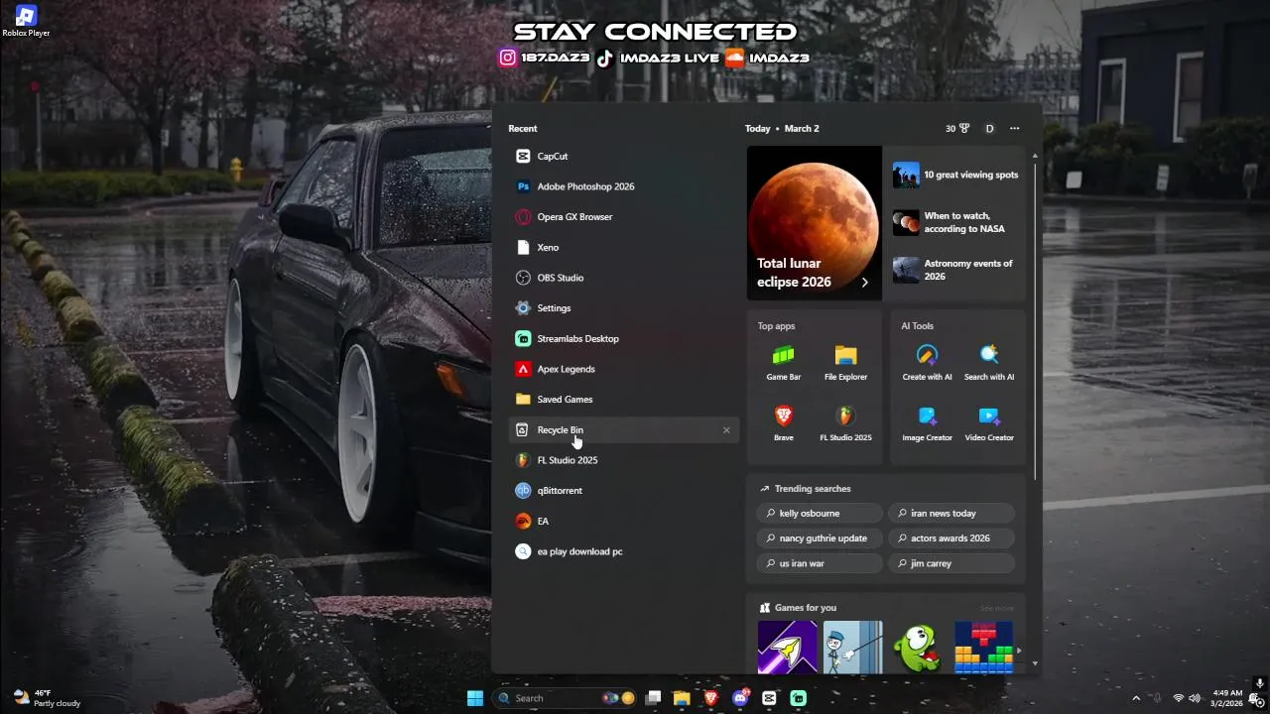1270x714 pixels.
Task: Remove Recycle Bin from the Recent list
Action: pyautogui.click(x=726, y=430)
